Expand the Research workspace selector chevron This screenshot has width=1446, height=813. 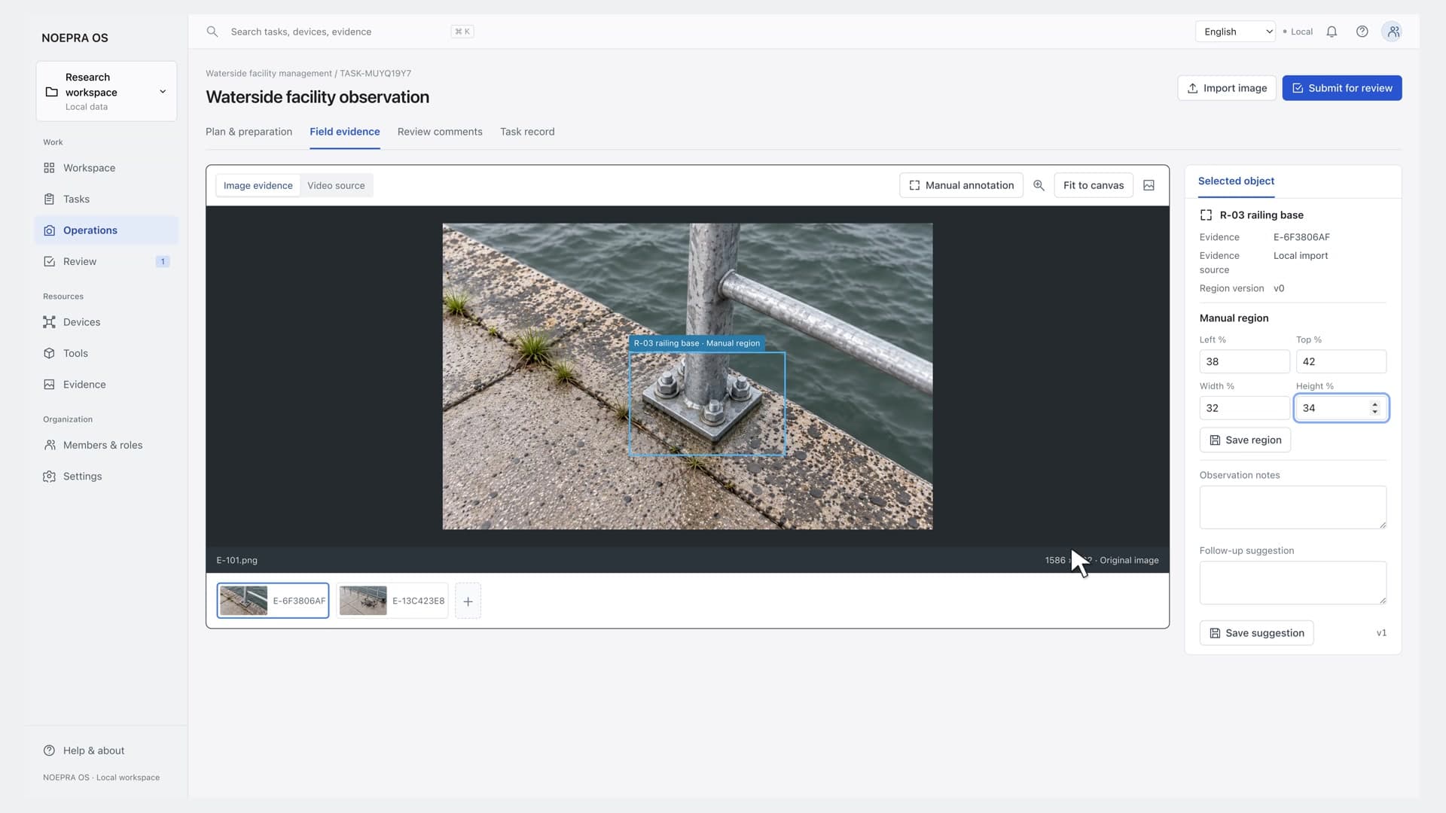point(163,92)
